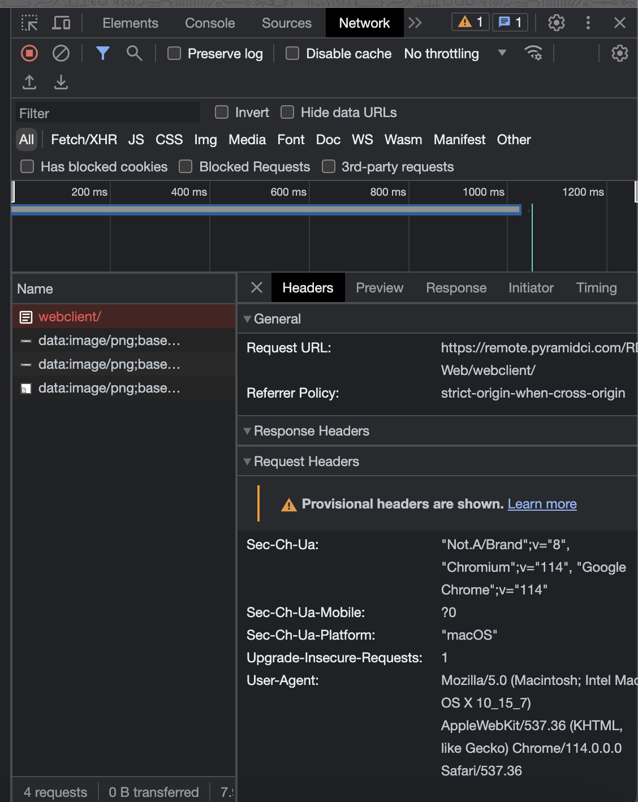Image resolution: width=638 pixels, height=802 pixels.
Task: Switch to the Console tab
Action: 210,23
